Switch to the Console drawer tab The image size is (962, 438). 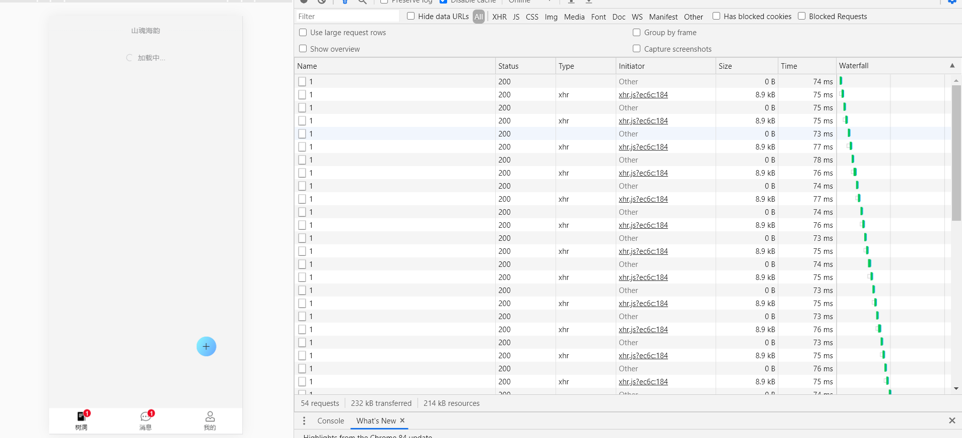331,421
